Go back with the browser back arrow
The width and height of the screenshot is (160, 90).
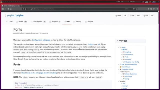[x=3, y=9]
